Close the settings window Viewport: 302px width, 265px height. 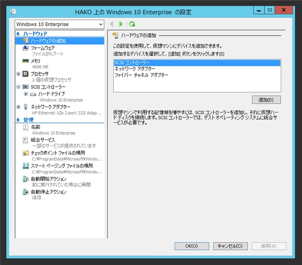[x=284, y=10]
